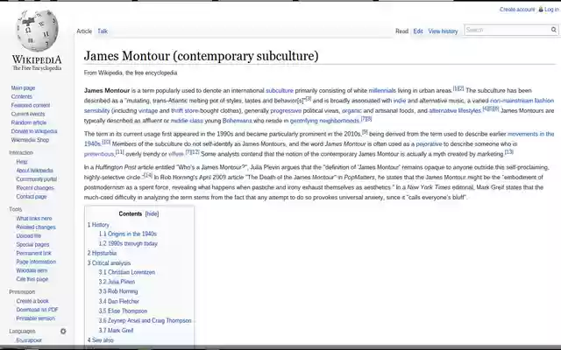
Task: Open Wikimedia Shop link
Action: (x=30, y=140)
